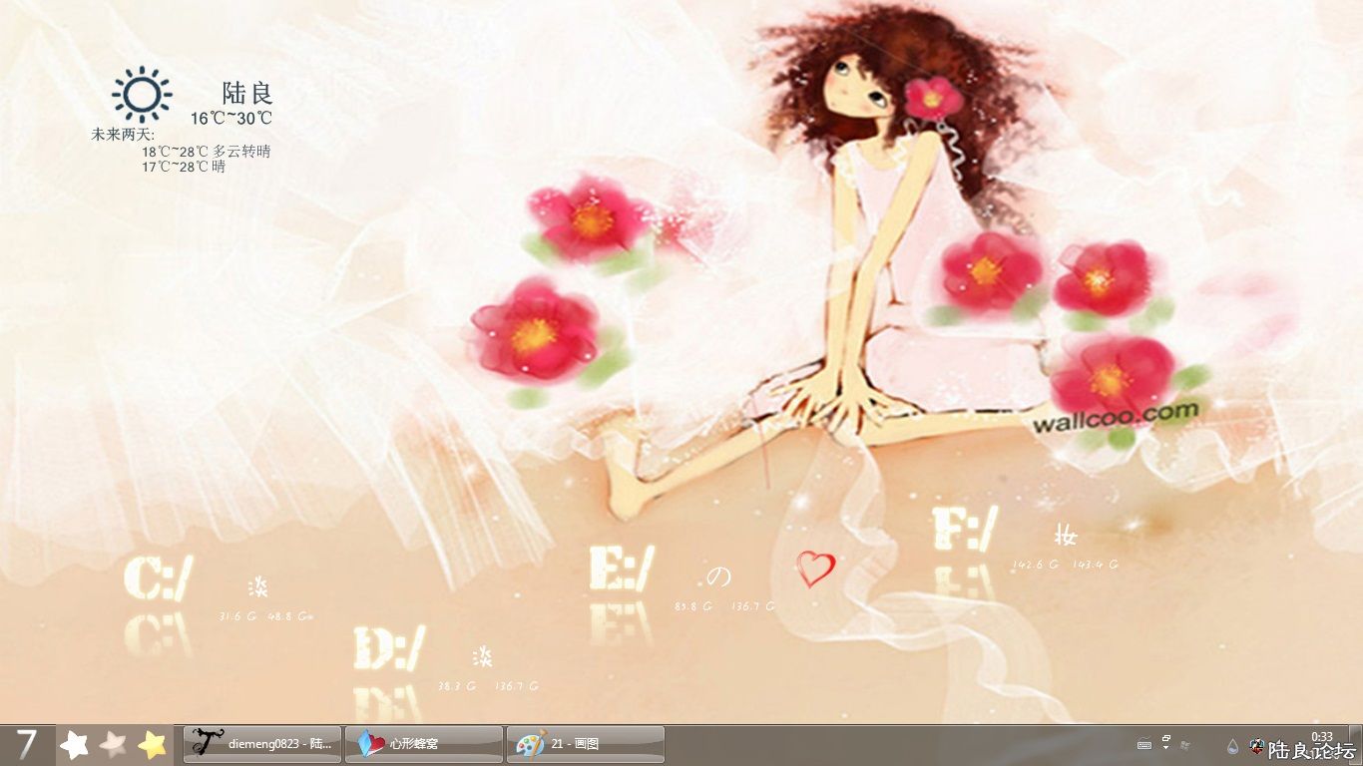Click the hexagonal shield tray icon
1363x766 pixels.
click(1256, 746)
